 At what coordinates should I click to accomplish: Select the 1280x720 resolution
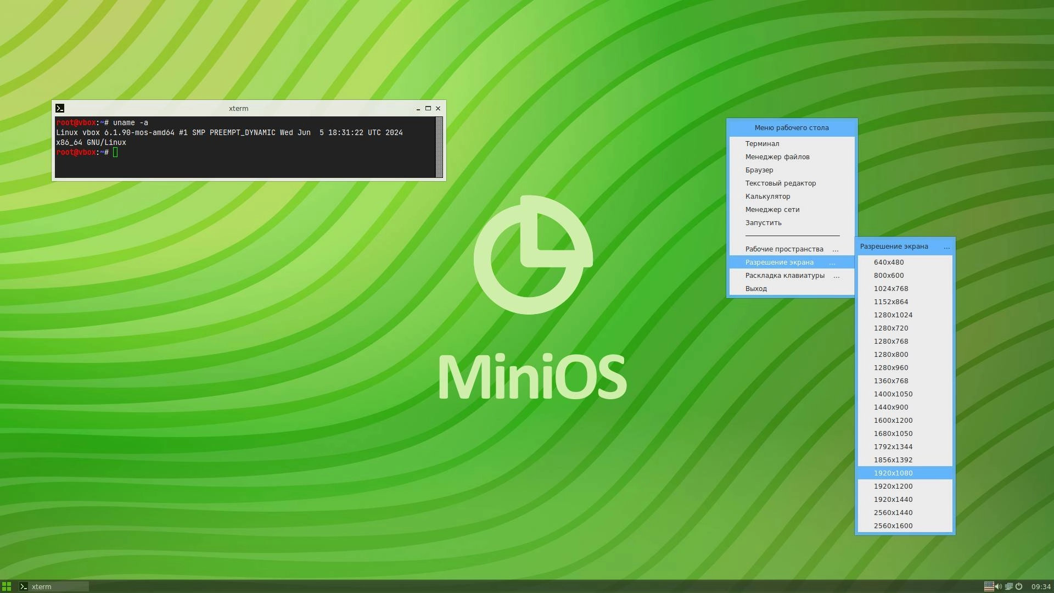click(x=905, y=328)
